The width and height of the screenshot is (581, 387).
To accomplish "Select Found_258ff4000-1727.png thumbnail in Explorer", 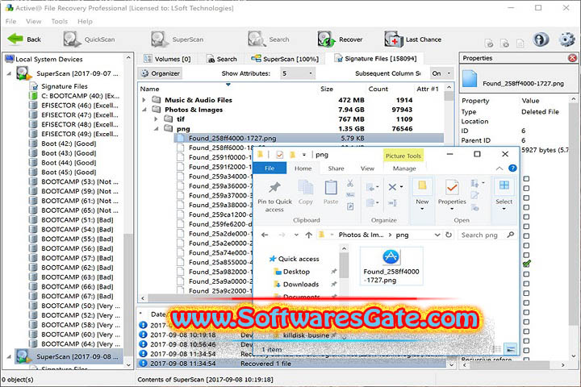I will point(391,266).
